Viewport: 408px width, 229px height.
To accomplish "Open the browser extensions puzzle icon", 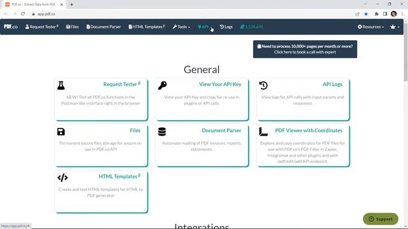I will click(376, 14).
